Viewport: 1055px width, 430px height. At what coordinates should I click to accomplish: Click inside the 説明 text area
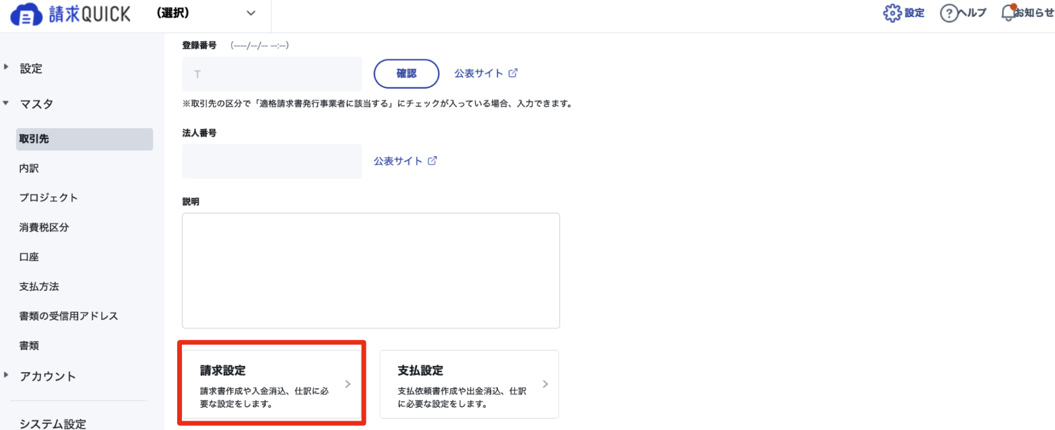click(x=371, y=271)
